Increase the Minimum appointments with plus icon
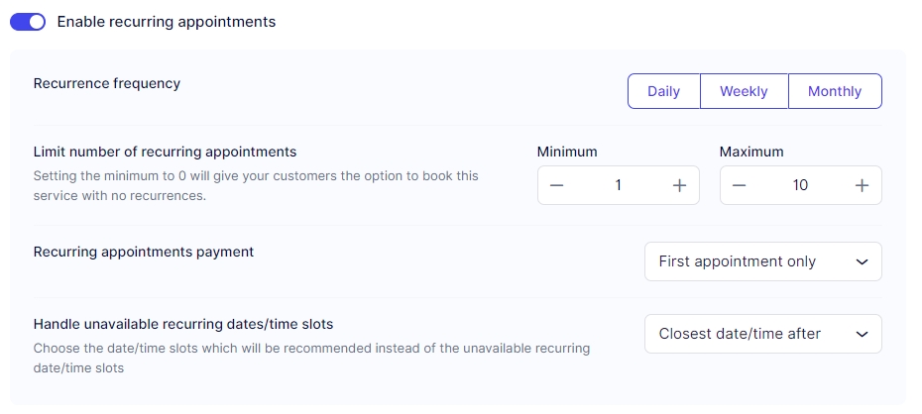Viewport: 922px width, 414px height. (679, 185)
